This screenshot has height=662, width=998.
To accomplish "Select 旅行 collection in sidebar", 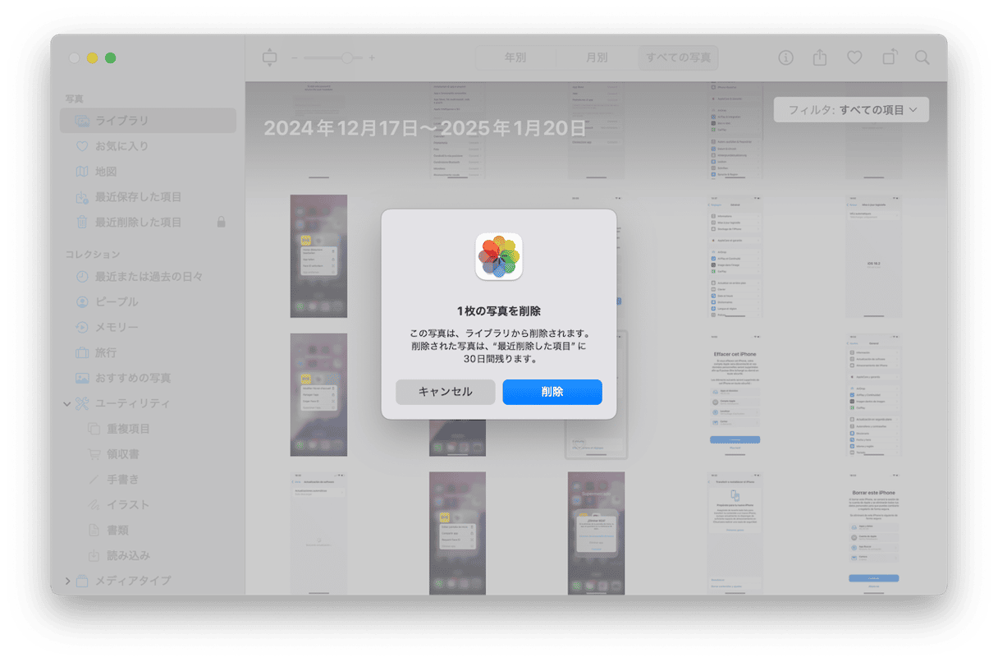I will 148,353.
